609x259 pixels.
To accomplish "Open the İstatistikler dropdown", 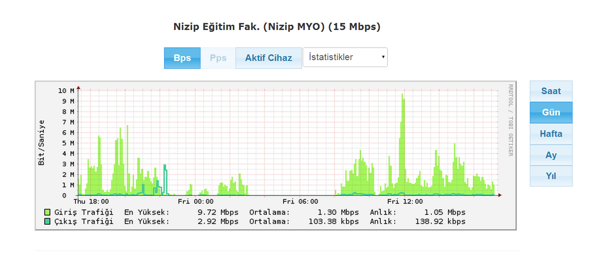I will click(x=345, y=57).
